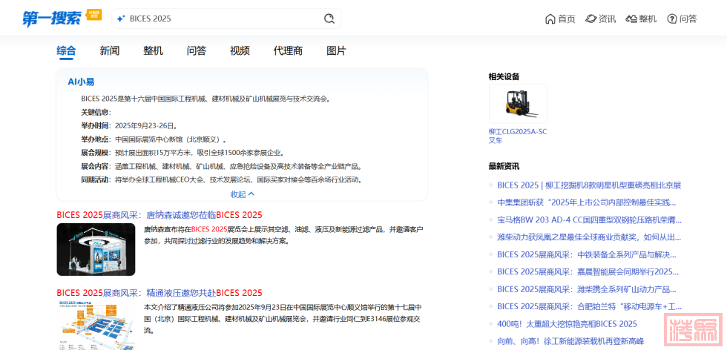Open 首页 home in top navigation

click(560, 19)
